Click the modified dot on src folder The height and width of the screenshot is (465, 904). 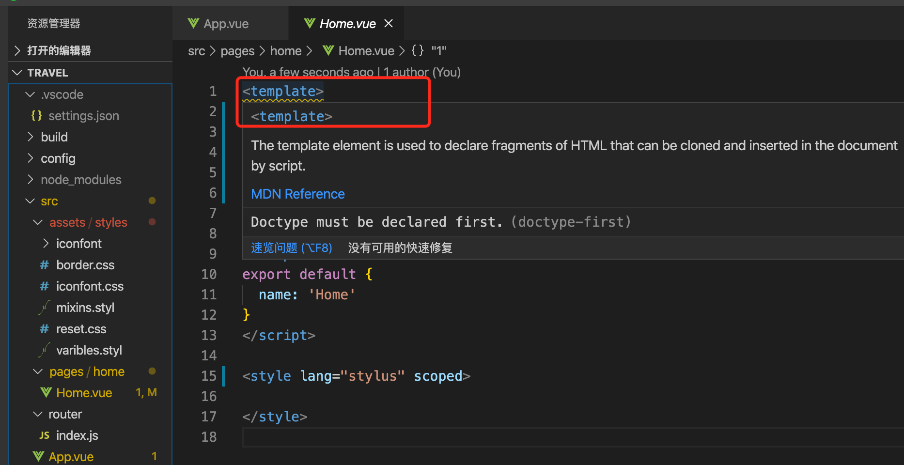[152, 201]
